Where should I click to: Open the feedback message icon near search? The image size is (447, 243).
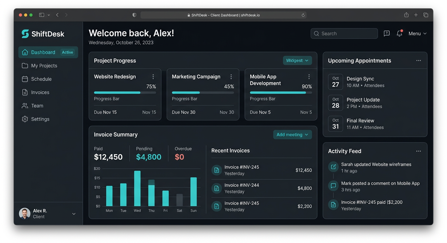pos(386,33)
